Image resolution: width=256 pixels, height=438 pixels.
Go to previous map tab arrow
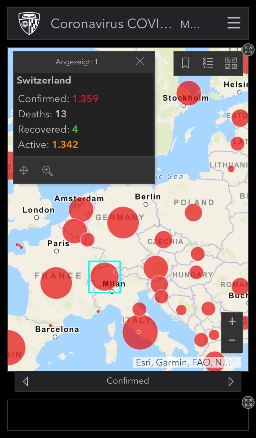[x=25, y=381]
